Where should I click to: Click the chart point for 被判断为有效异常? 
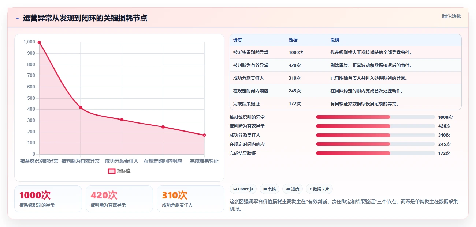[81, 107]
